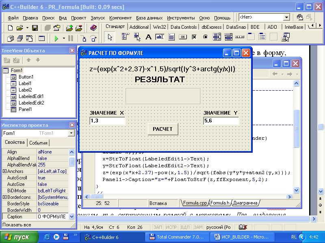Click the РАСЧЕТ button on form
Screen dimensions: 325x243
163,129
